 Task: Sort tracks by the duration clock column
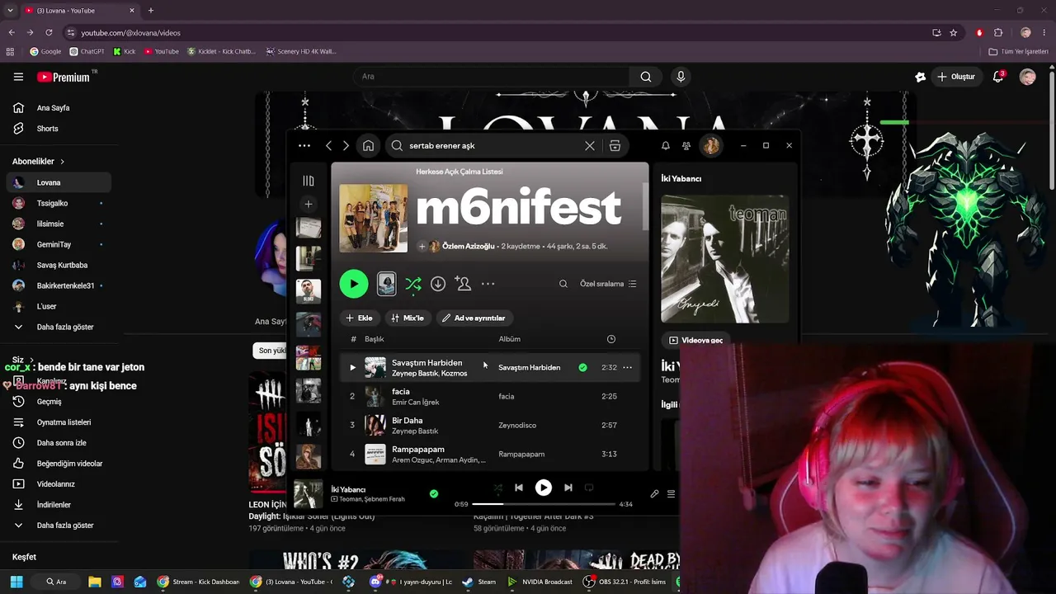click(611, 339)
